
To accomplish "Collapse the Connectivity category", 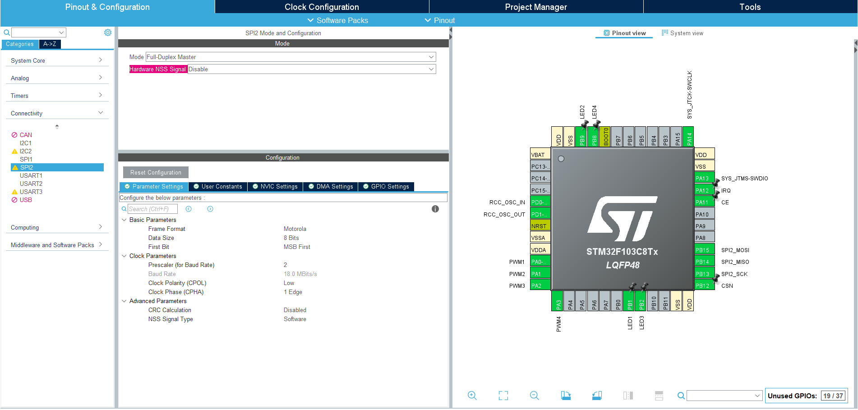I will tap(57, 113).
